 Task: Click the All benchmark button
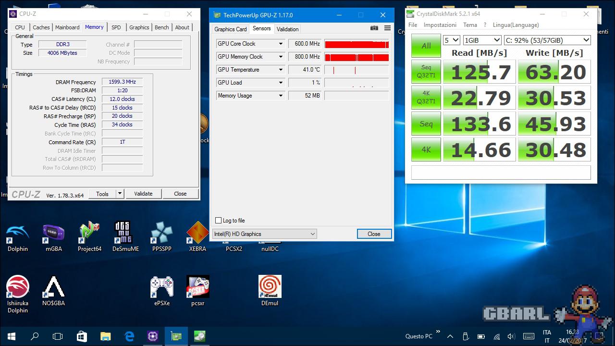pos(426,46)
